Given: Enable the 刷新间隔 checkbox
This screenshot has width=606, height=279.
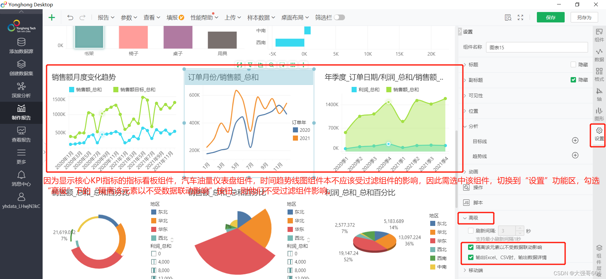Looking at the screenshot, I should (471, 231).
